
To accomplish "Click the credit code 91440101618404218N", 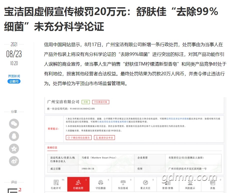I will point(82,109).
